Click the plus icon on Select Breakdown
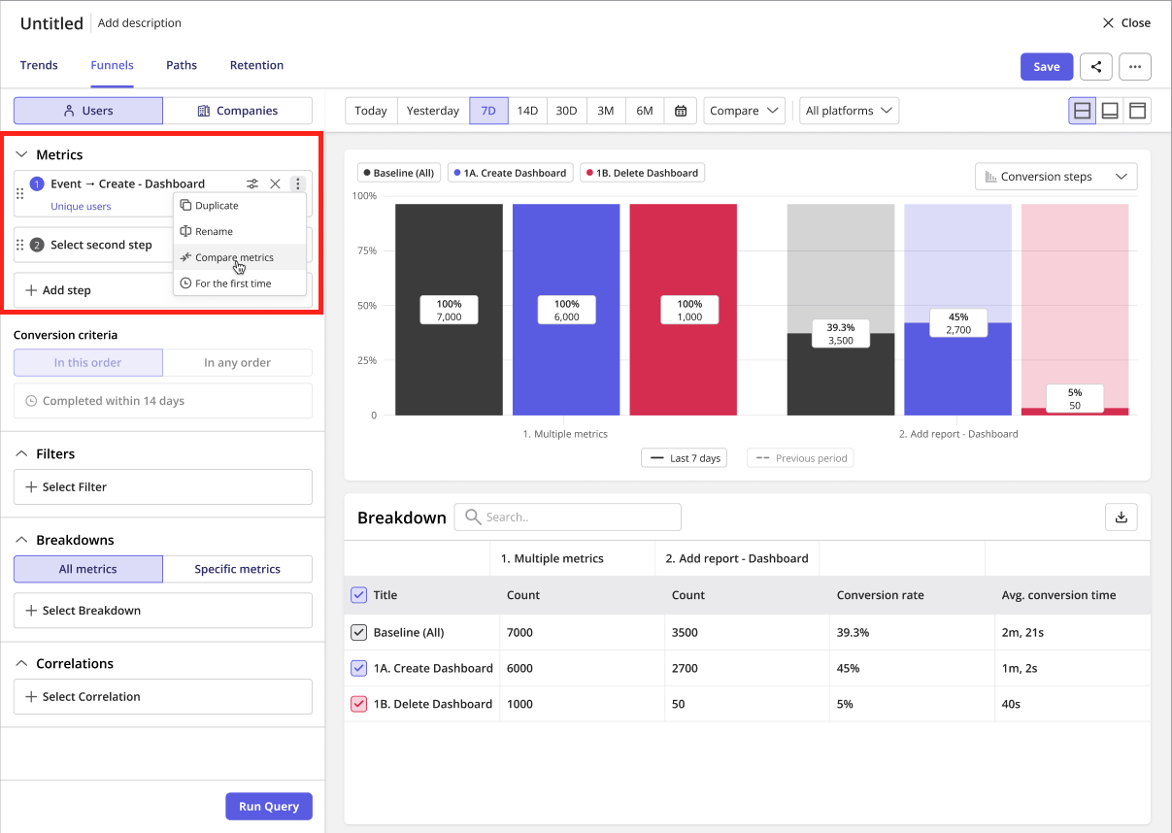Image resolution: width=1172 pixels, height=833 pixels. [31, 611]
